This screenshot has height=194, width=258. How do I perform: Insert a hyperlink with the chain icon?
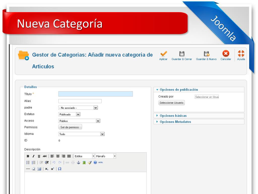coord(67,162)
